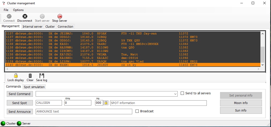Select the OD5OJ spot at 18140.0

click(x=133, y=37)
